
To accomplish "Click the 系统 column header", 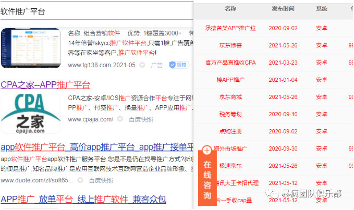I will pos(322,8).
